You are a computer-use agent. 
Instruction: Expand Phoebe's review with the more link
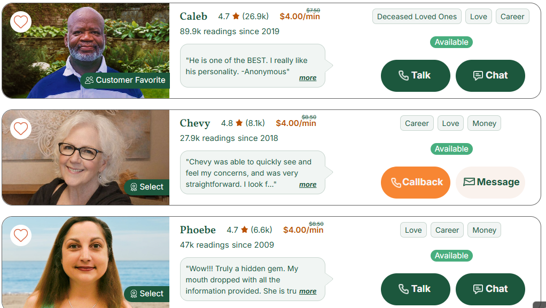pyautogui.click(x=308, y=291)
